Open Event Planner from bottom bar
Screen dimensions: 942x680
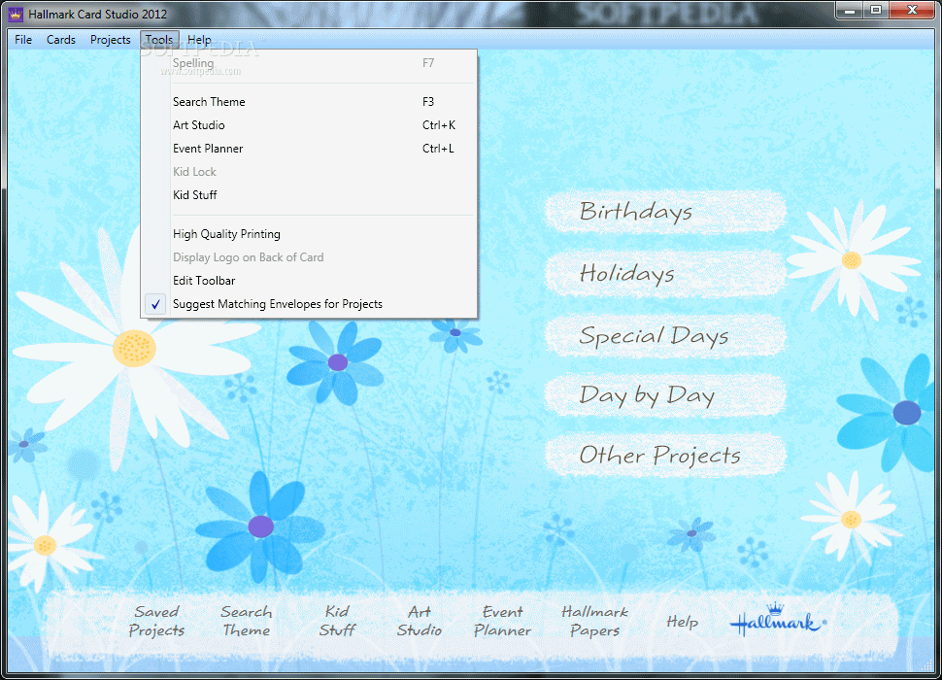coord(502,621)
